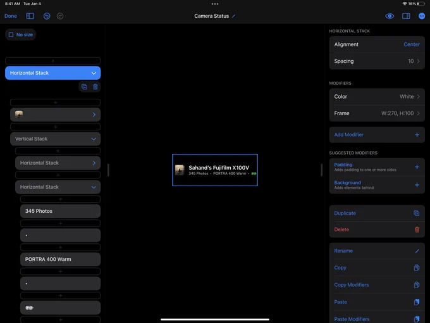Click the Sahand's Fujifilm X100V title text
Viewport: 430px width, 323px height.
[x=219, y=168]
